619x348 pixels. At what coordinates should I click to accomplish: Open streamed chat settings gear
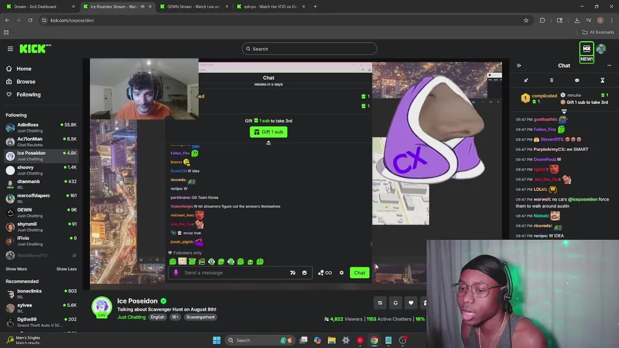click(x=341, y=273)
